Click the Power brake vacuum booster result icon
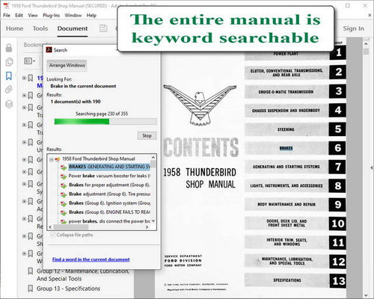 [64, 176]
